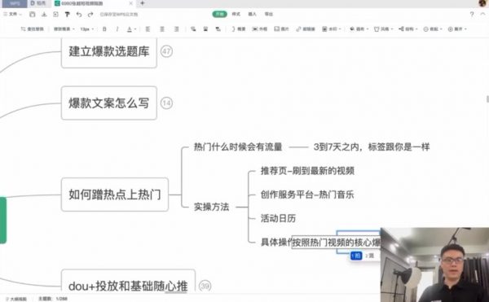Toggle bold formatting
489x302 pixels.
[x=104, y=29]
